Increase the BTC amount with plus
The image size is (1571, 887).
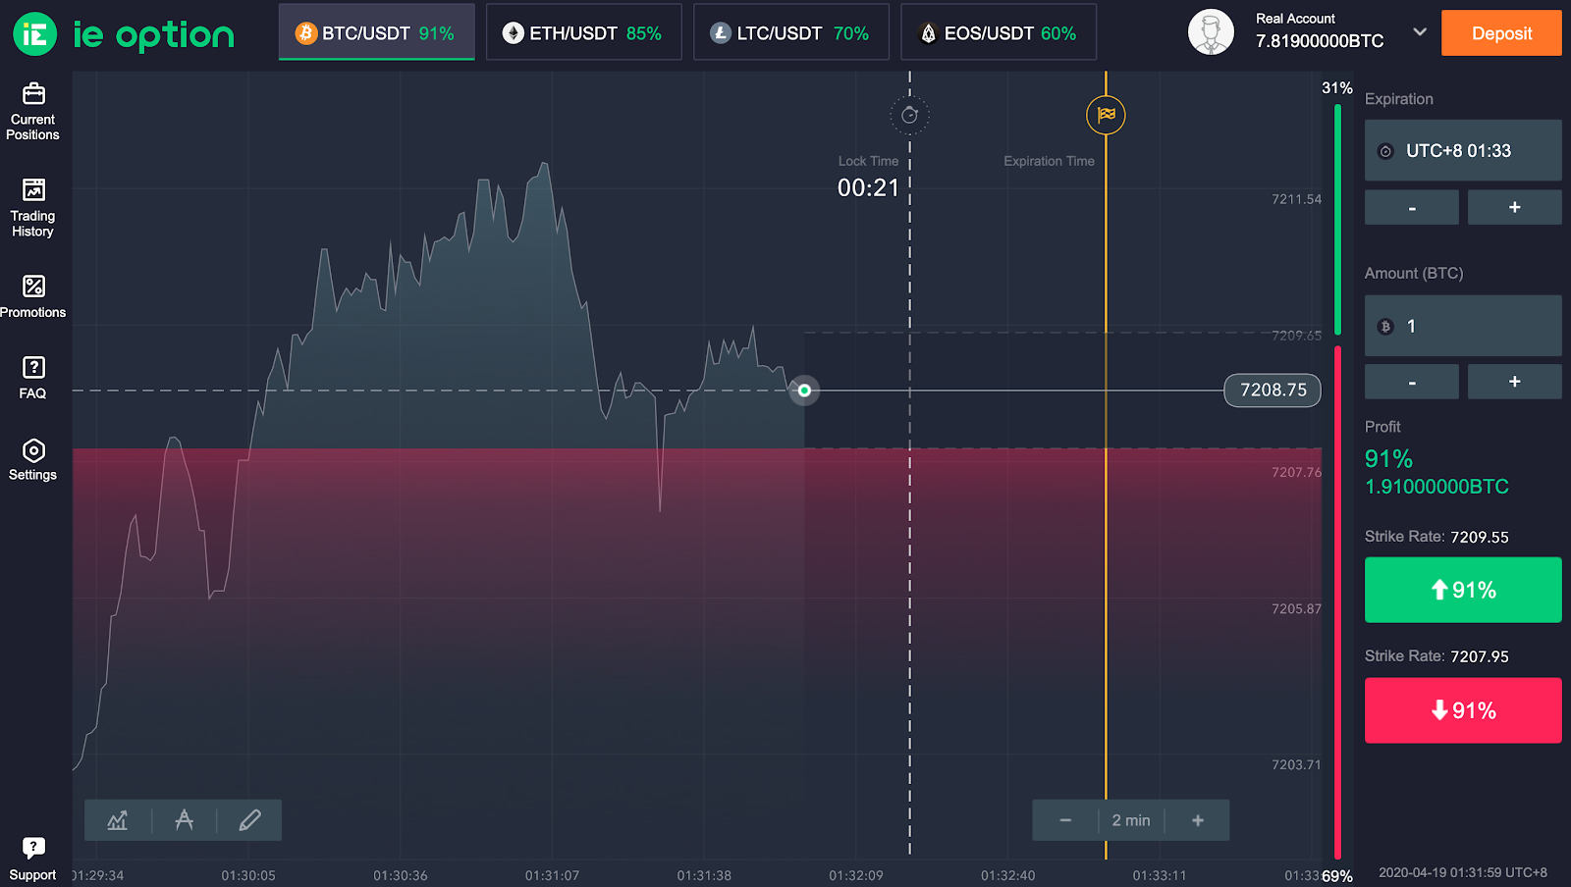coord(1514,382)
